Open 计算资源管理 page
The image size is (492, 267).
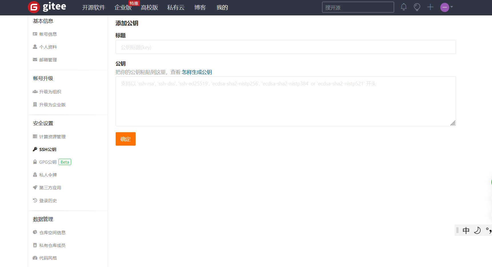[52, 136]
